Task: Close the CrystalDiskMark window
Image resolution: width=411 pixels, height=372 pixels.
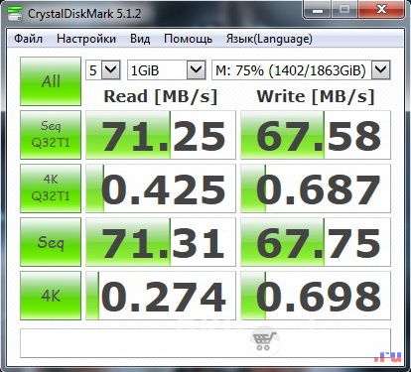Action: [x=381, y=10]
